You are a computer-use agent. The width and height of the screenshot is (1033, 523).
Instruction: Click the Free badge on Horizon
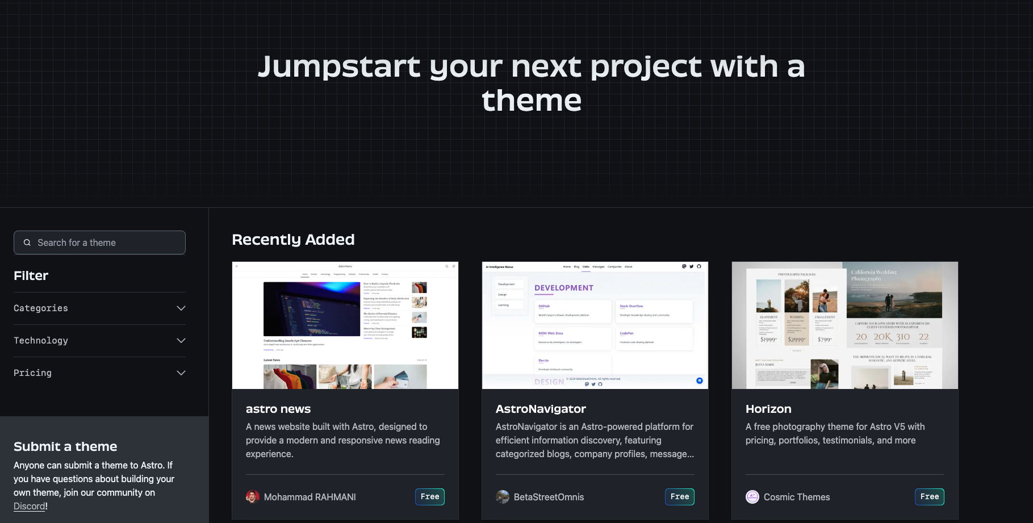point(930,497)
